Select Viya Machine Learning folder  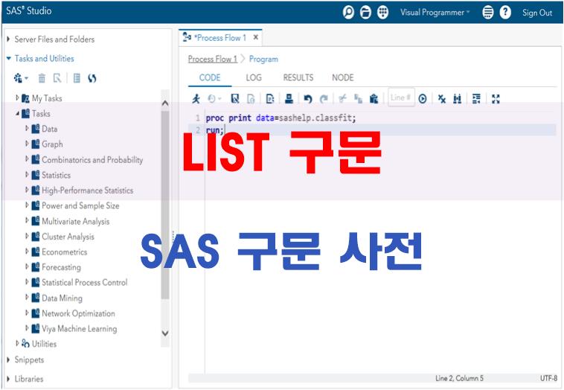pos(79,329)
